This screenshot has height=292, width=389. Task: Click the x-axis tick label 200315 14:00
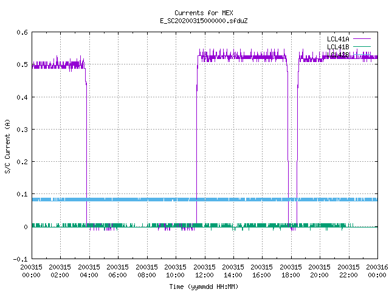233,271
